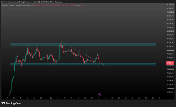The width and height of the screenshot is (176, 107).
Task: Click date 7 on the time axis
Action: coord(71,98)
